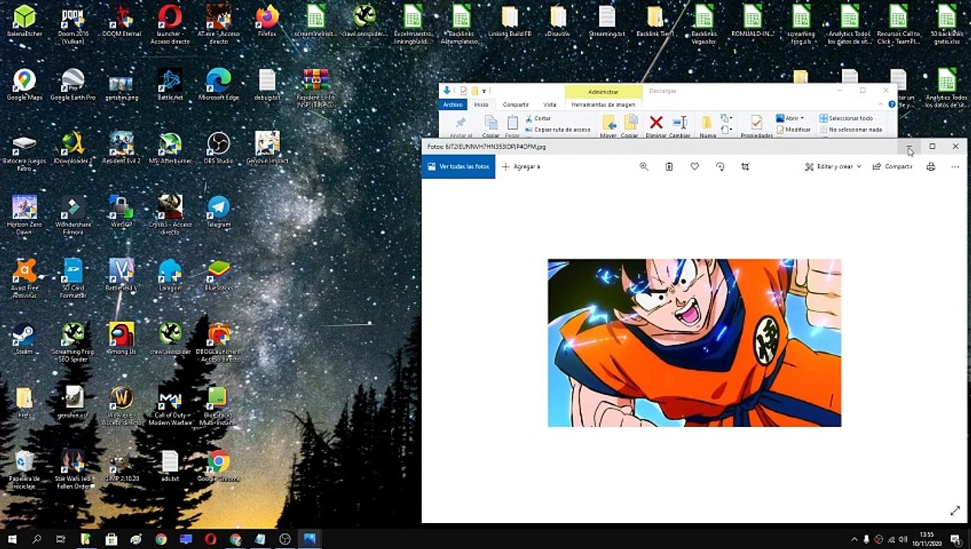Expand the Abrir dropdown in Explorer
Image resolution: width=971 pixels, height=549 pixels.
789,118
